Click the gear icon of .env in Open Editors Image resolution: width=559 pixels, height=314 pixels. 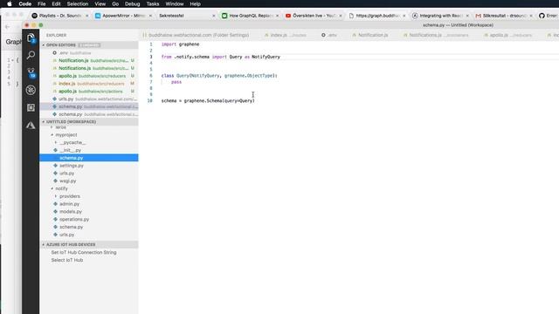54,52
